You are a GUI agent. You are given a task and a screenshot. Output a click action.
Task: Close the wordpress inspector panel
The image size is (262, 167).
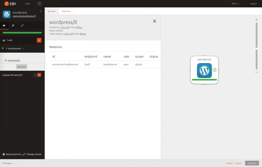coord(41,11)
